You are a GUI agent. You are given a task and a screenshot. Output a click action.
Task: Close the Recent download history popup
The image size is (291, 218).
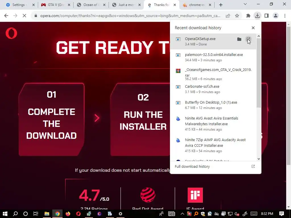point(253,28)
